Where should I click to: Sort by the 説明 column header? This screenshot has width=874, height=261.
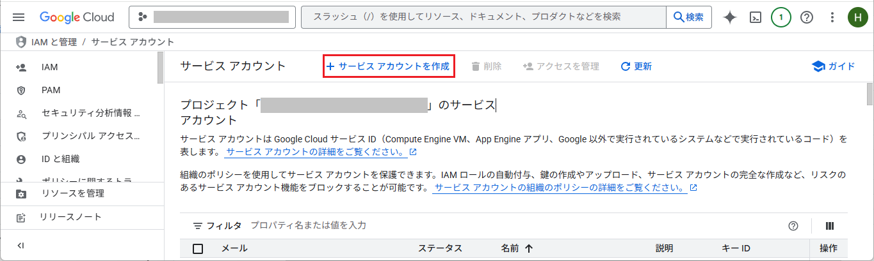pyautogui.click(x=664, y=249)
